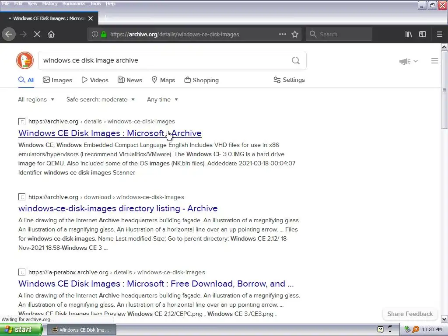Switch to Shopping results

click(x=201, y=80)
